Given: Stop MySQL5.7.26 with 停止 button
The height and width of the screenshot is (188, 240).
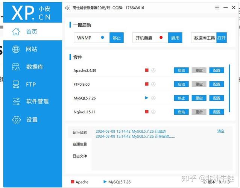Looking at the screenshot, I should [181, 98].
